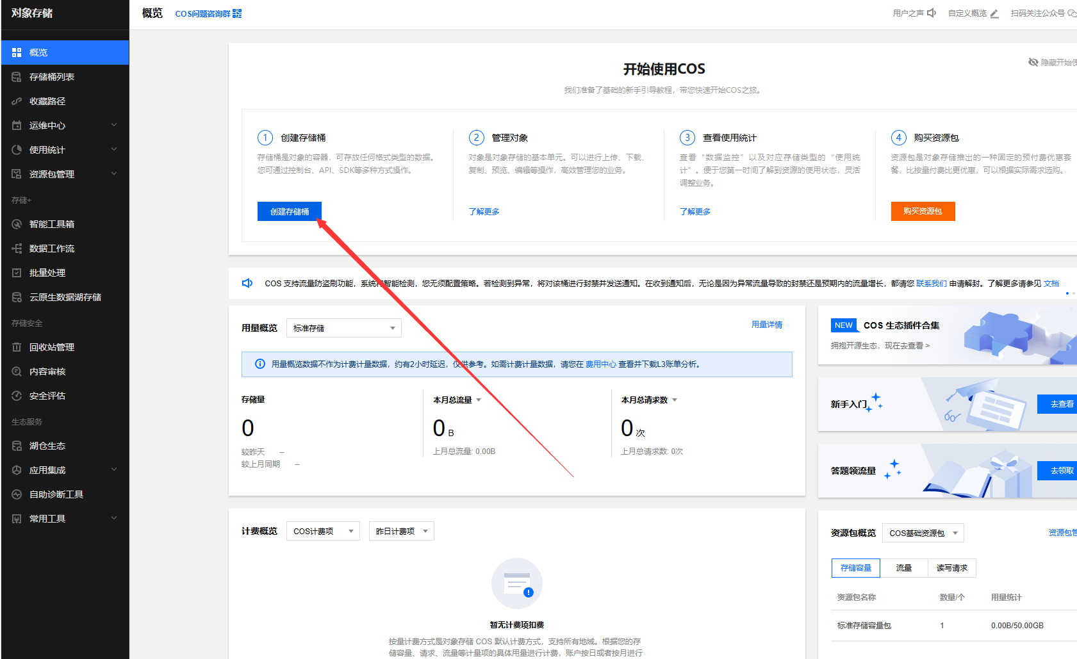The image size is (1077, 659).
Task: Open the 标准存储 storage type dropdown
Action: pyautogui.click(x=343, y=328)
